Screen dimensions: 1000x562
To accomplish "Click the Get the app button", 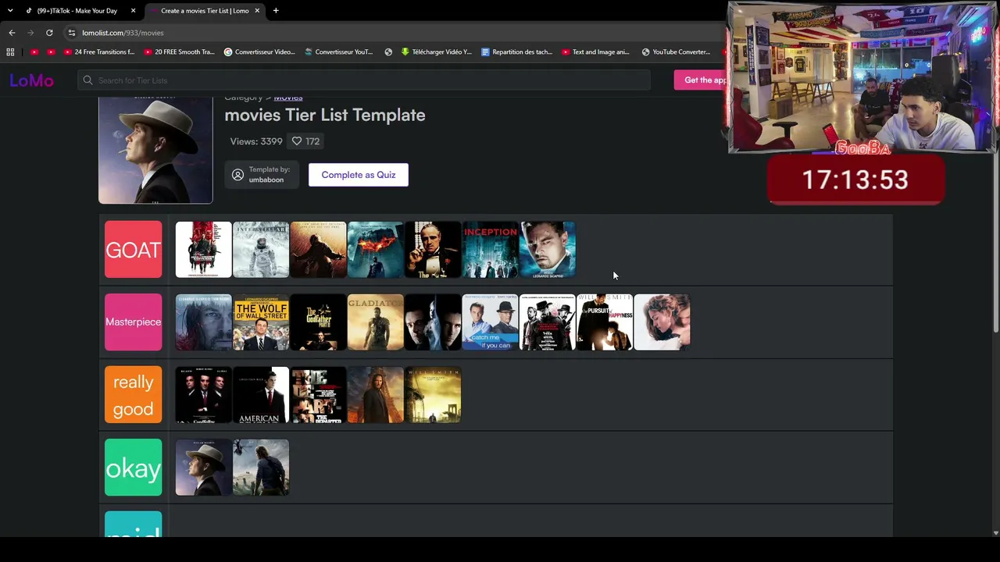I will [702, 80].
